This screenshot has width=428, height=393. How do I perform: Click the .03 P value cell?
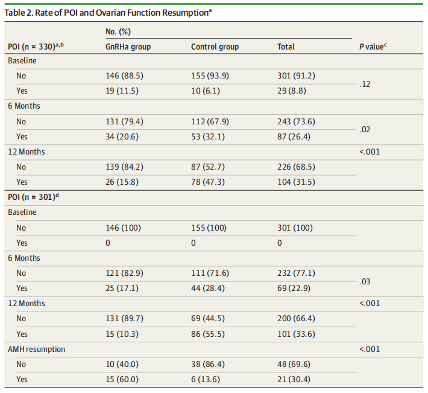[364, 281]
